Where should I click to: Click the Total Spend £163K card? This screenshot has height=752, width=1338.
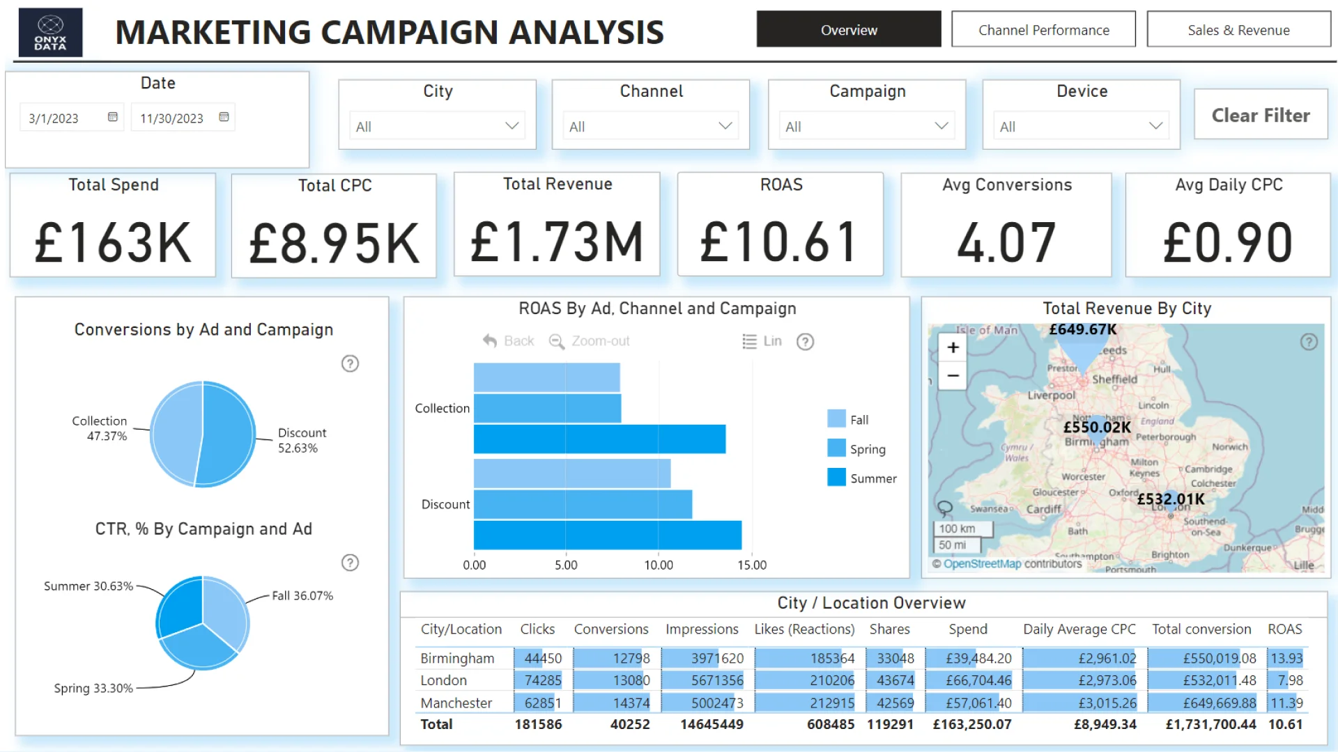pos(113,225)
